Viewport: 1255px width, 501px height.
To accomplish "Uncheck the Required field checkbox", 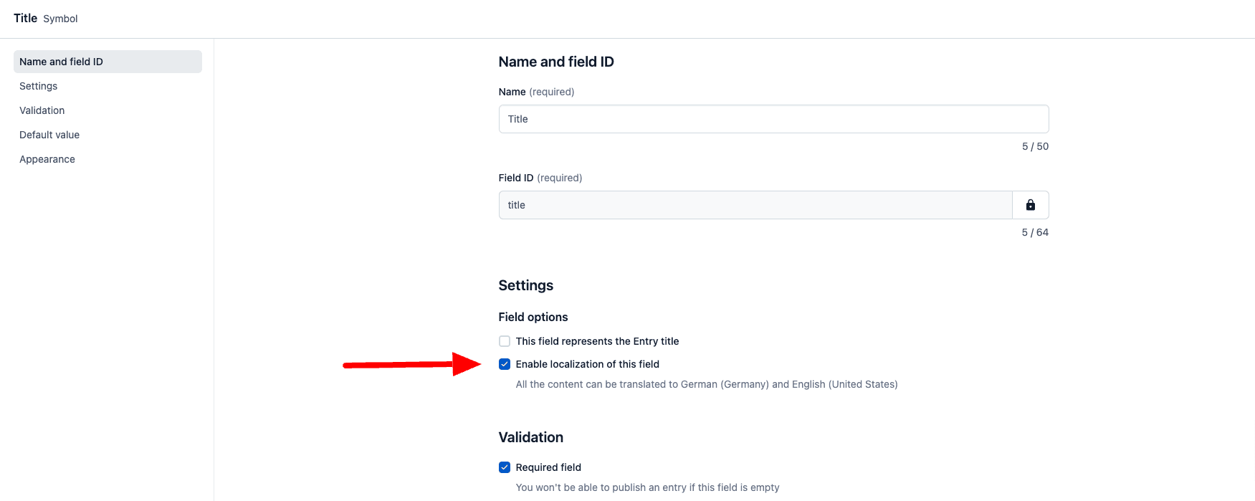I will click(505, 467).
